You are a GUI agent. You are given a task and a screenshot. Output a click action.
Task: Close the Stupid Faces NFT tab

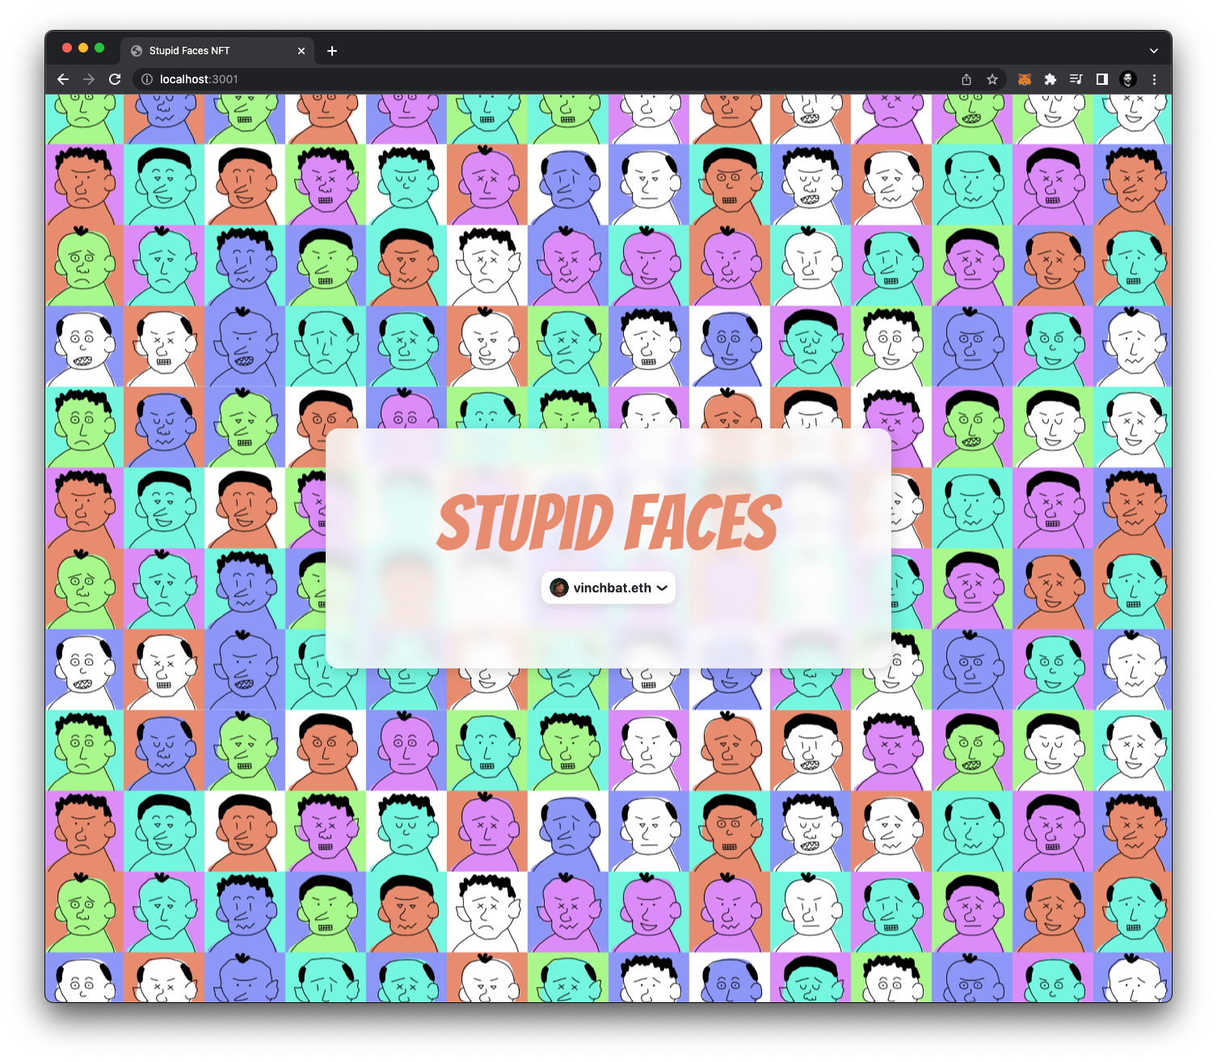point(301,51)
